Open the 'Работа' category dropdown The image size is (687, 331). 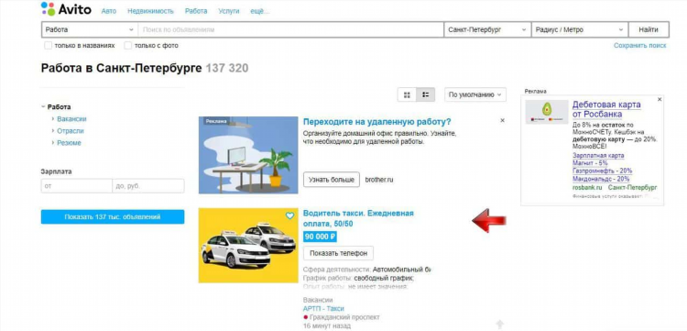[x=90, y=30]
